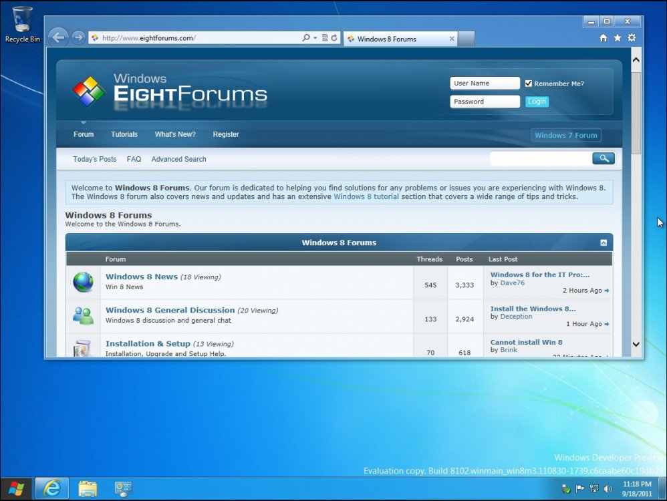This screenshot has height=501, width=667.
Task: Click the volume icon in system tray
Action: 607,488
